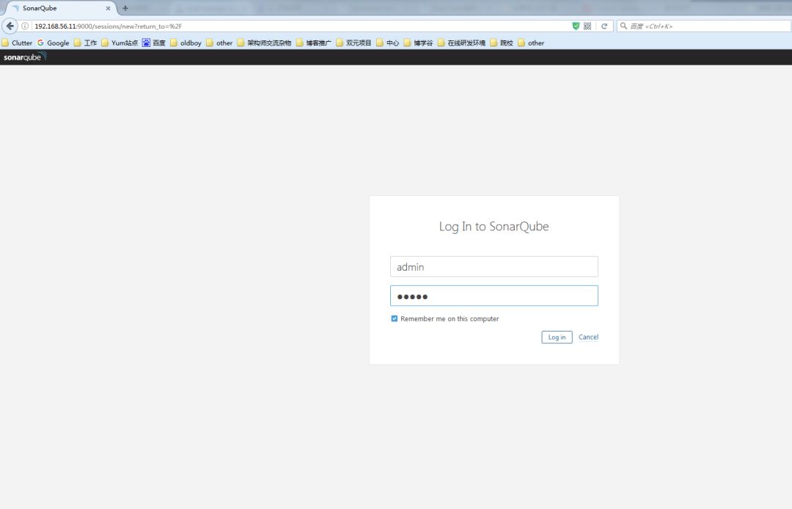Image resolution: width=792 pixels, height=509 pixels.
Task: Open the 架构师交流杂物 bookmark folder
Action: click(x=265, y=43)
